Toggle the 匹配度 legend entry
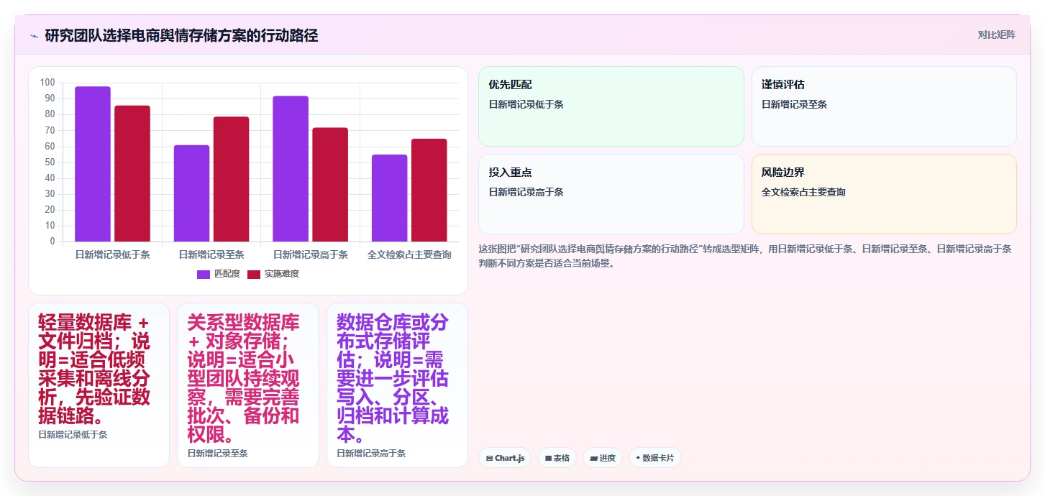 [x=219, y=274]
